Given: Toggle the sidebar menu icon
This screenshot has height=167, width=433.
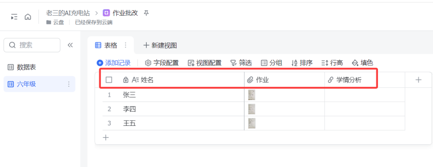Looking at the screenshot, I should coord(14,17).
